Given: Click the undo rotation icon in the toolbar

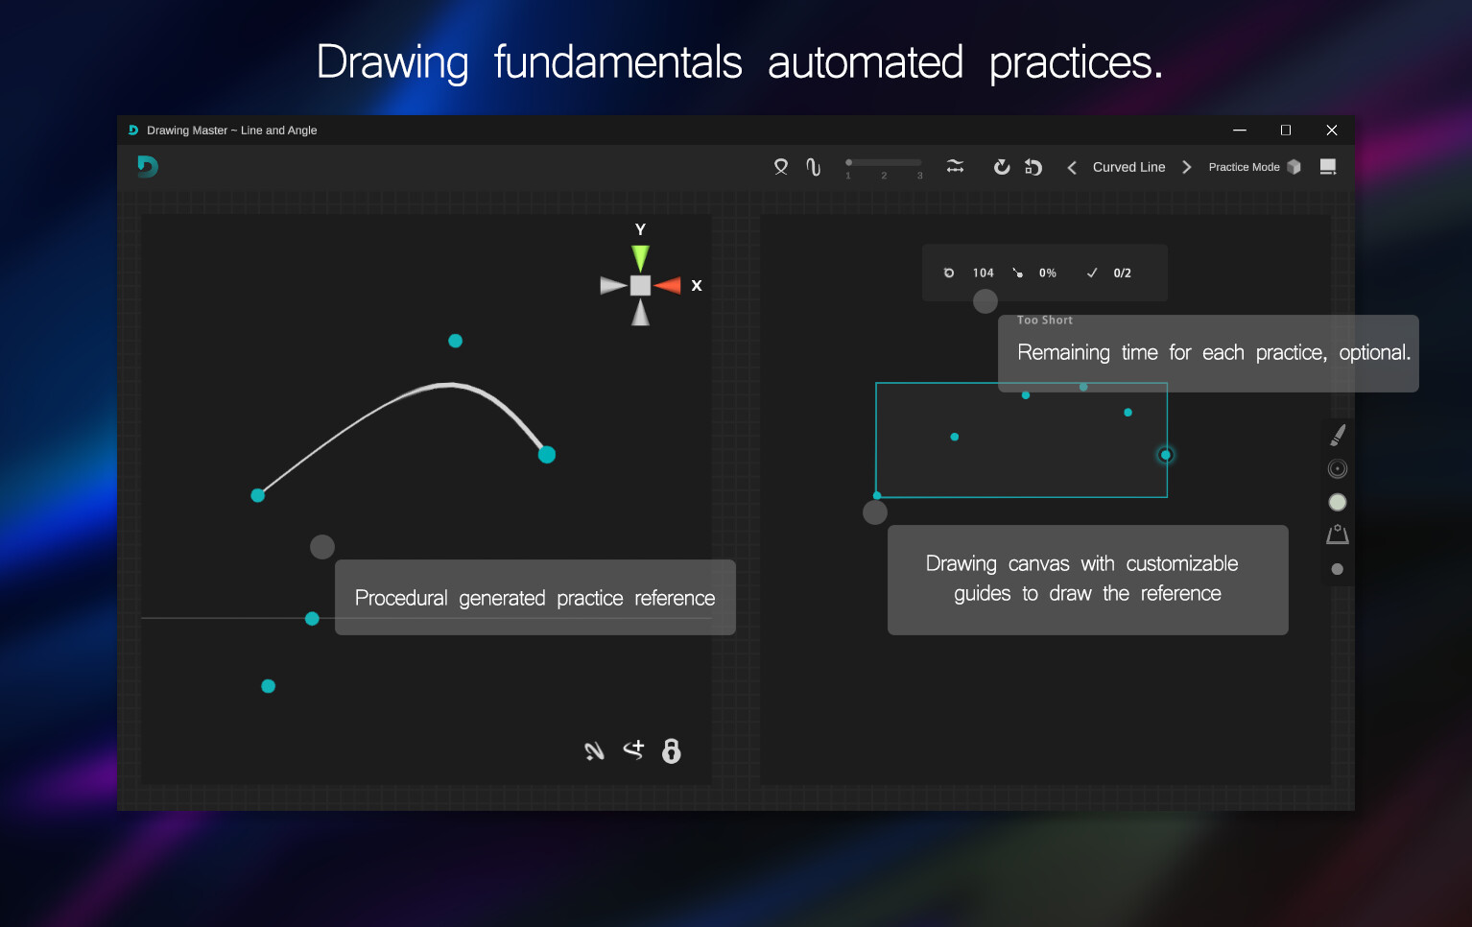Looking at the screenshot, I should 1033,166.
